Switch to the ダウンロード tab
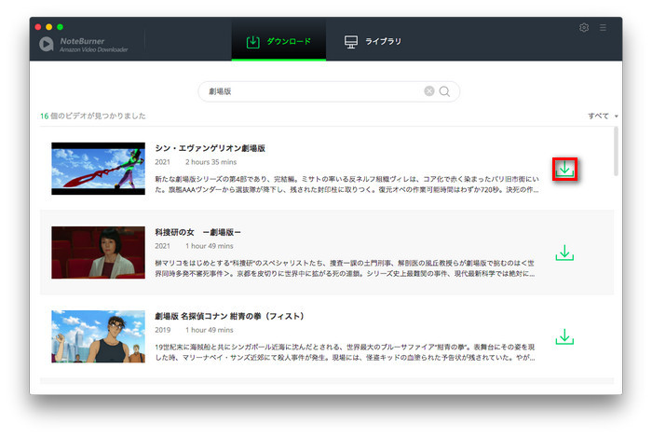 (x=278, y=41)
